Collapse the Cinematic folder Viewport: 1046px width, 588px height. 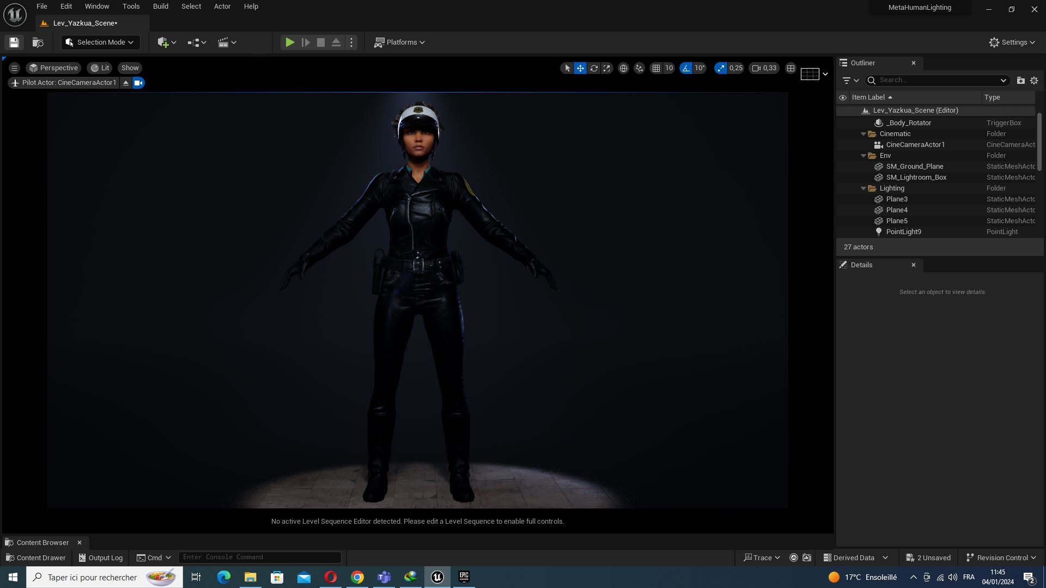pyautogui.click(x=863, y=134)
